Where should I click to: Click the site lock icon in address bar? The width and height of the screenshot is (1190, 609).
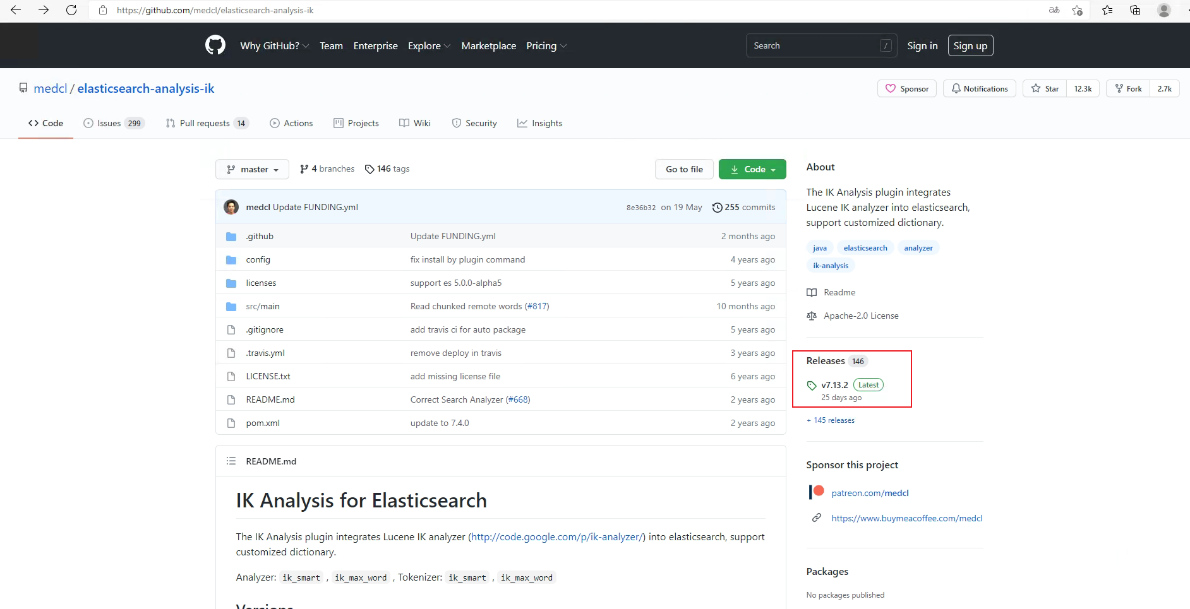pyautogui.click(x=103, y=10)
